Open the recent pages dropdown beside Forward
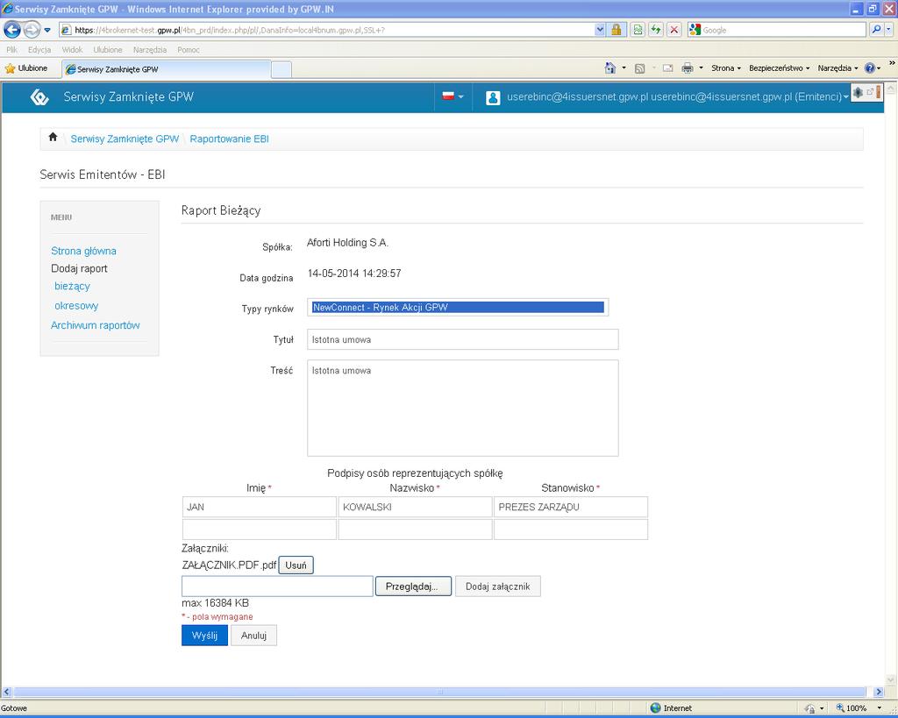The width and height of the screenshot is (898, 718). [x=47, y=30]
